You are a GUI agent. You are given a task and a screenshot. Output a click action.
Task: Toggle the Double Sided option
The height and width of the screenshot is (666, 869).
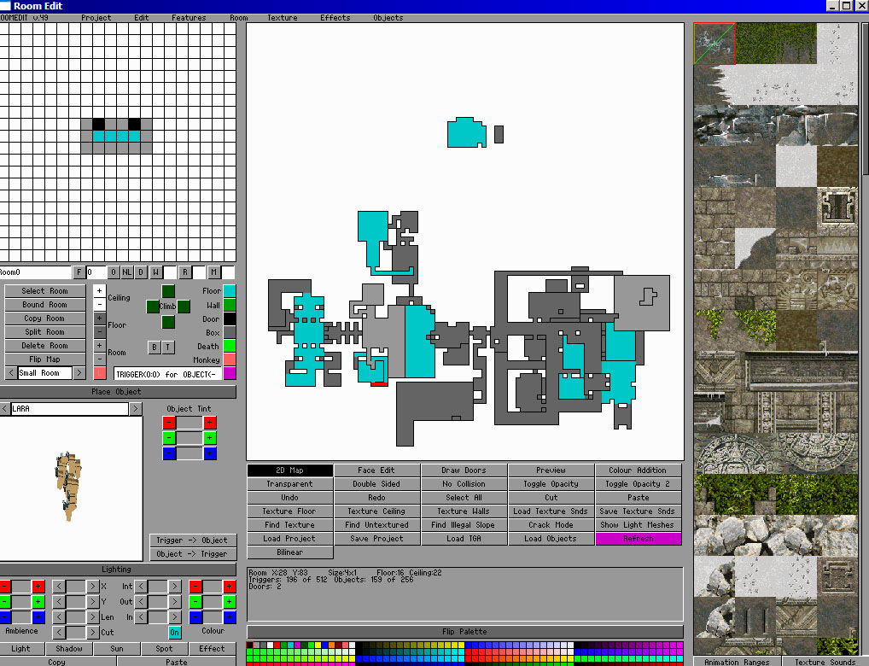pyautogui.click(x=376, y=484)
